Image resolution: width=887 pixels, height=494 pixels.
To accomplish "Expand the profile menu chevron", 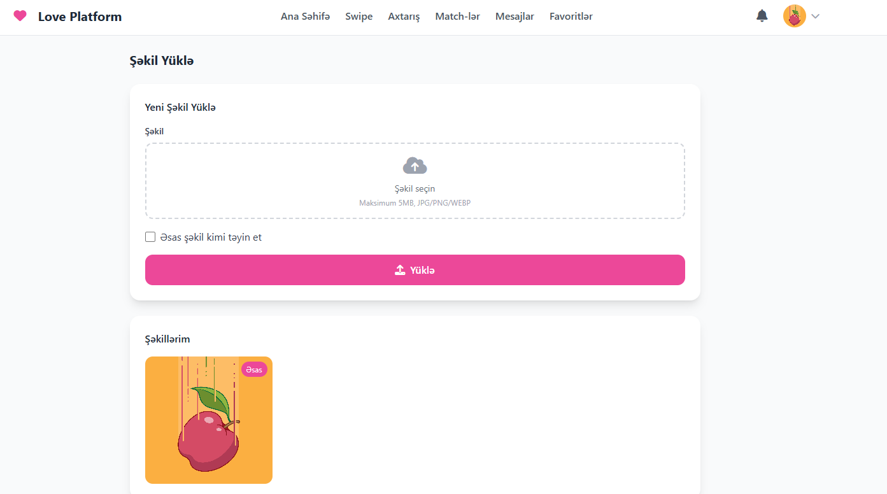I will click(x=815, y=17).
